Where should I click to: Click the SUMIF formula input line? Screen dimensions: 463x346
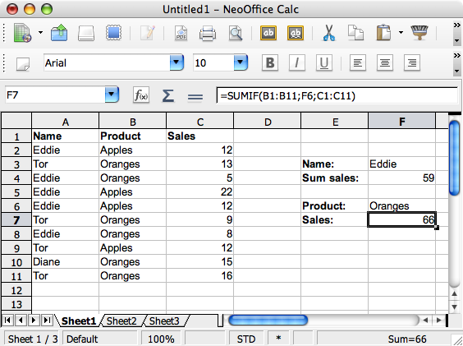click(337, 95)
